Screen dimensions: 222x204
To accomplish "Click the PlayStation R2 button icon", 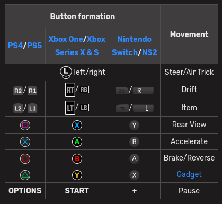I will coord(18,91).
